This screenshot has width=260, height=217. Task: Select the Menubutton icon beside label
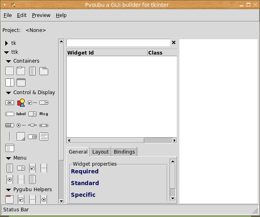pyautogui.click(x=32, y=114)
